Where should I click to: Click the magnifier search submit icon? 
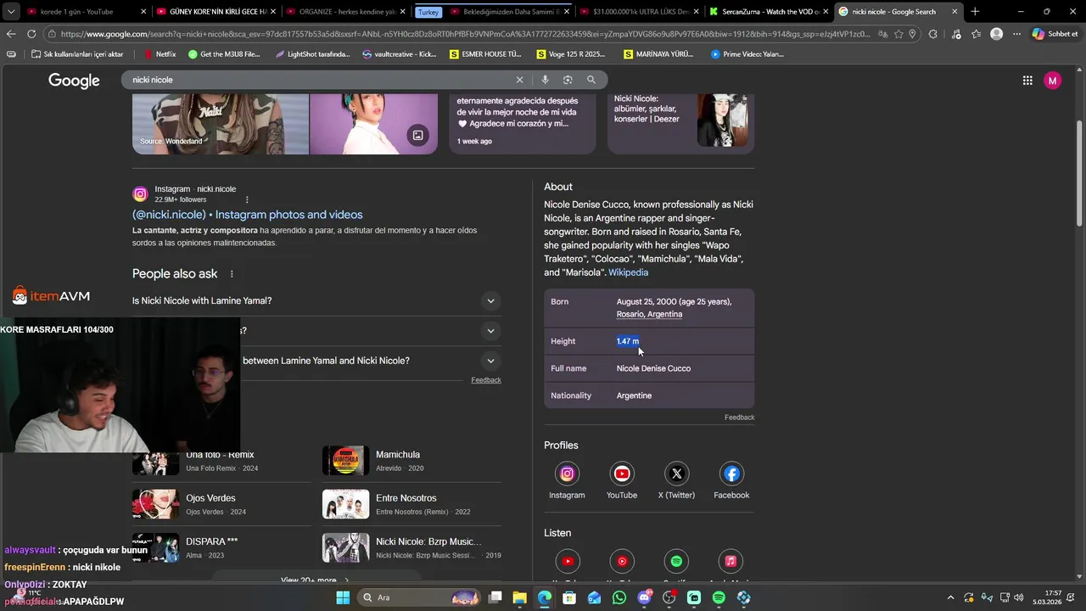click(x=591, y=80)
